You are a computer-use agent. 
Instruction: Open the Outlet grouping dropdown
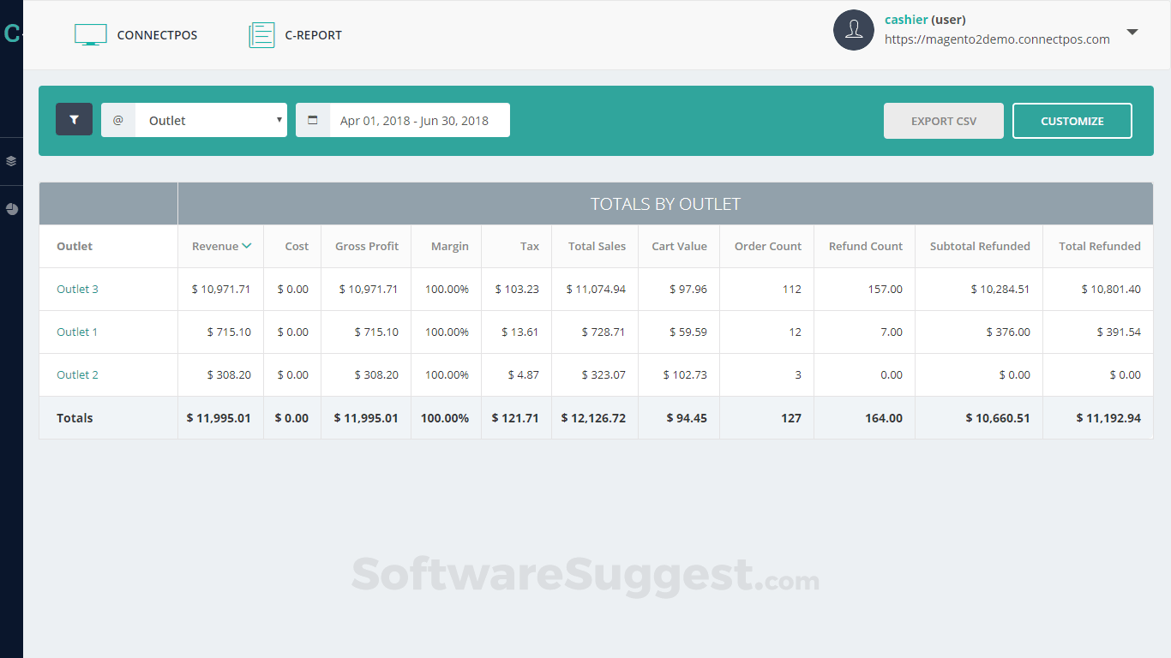tap(211, 120)
